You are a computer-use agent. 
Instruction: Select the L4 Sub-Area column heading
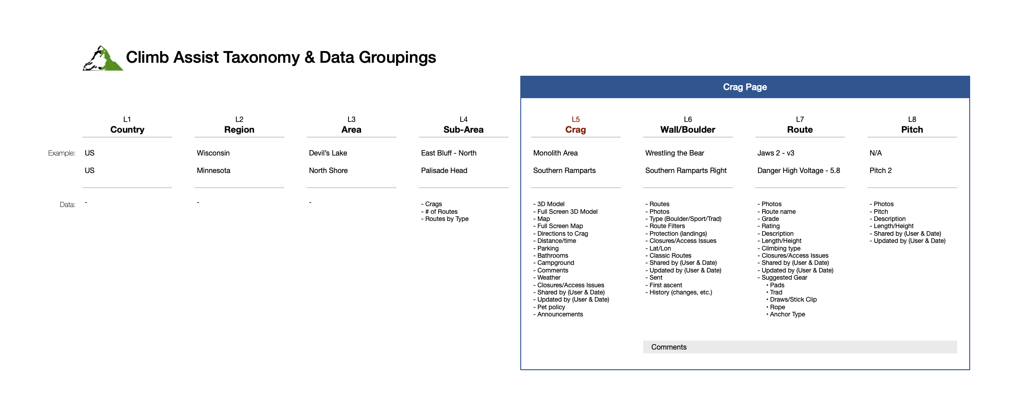(x=464, y=125)
